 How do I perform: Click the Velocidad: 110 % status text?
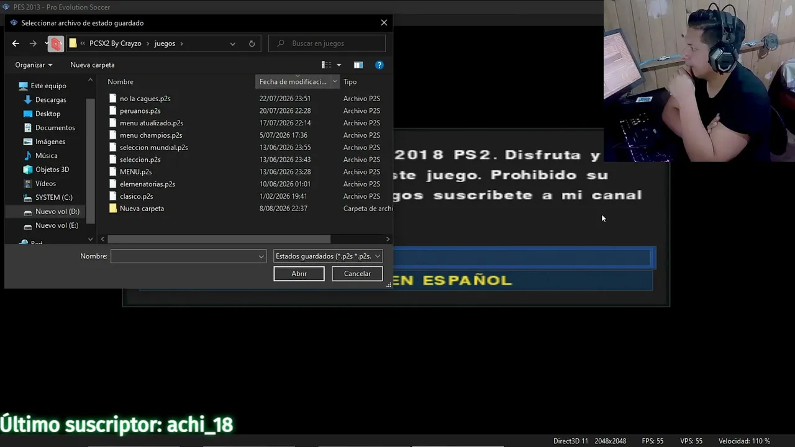[744, 441]
